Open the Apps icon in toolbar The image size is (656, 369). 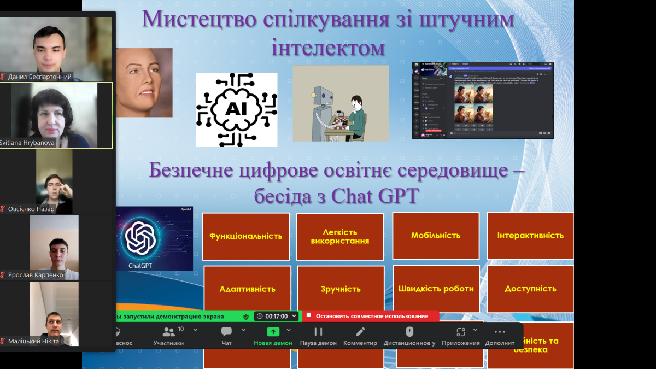461,332
